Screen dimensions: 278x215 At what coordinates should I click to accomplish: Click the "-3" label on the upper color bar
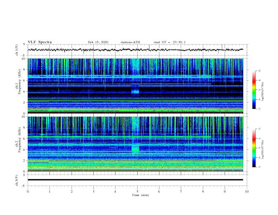pos(259,71)
